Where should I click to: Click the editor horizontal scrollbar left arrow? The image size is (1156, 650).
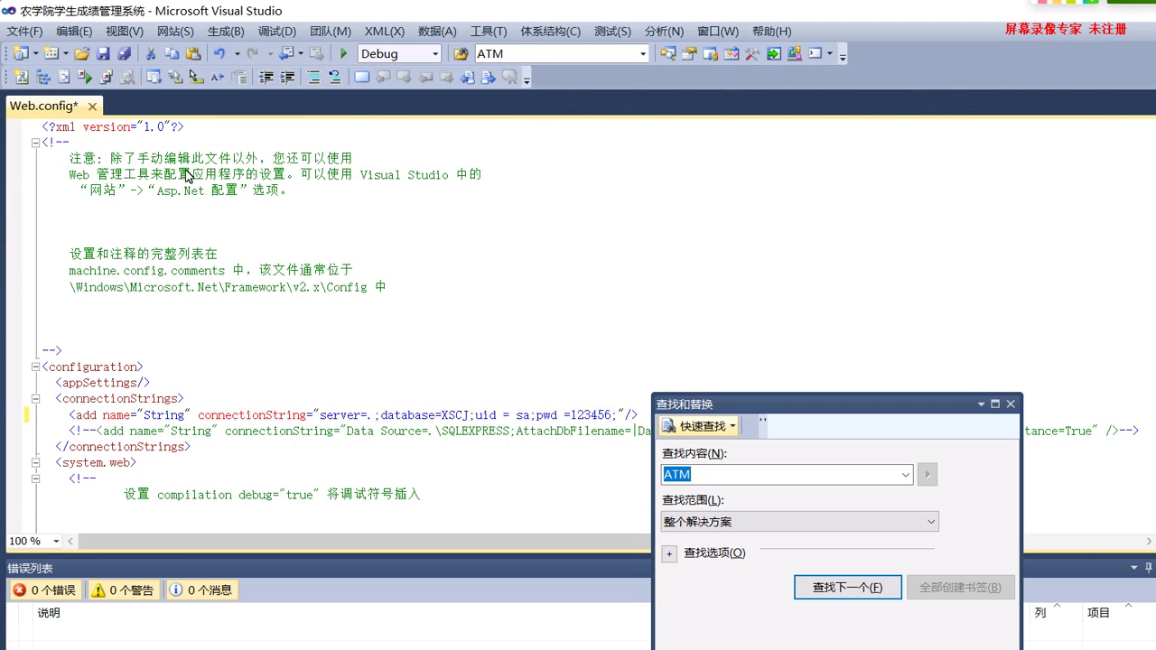pyautogui.click(x=70, y=542)
